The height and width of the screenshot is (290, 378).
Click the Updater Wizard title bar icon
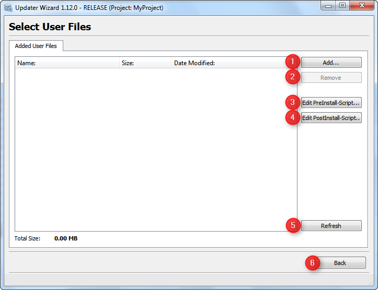point(8,8)
